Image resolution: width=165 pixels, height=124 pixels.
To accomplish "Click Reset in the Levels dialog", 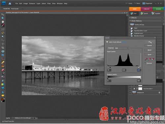I will (x=149, y=50).
